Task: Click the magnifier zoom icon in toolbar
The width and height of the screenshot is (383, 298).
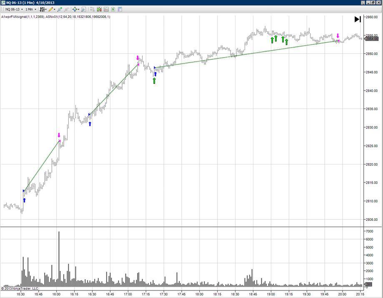Action: 83,9
